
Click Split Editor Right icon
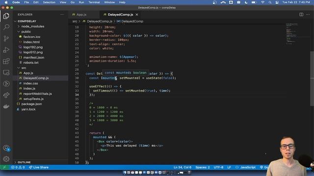pos(301,14)
